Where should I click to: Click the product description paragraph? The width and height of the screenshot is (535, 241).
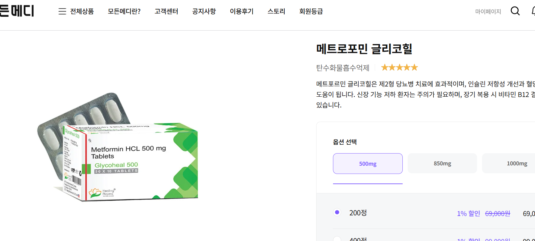[x=425, y=94]
